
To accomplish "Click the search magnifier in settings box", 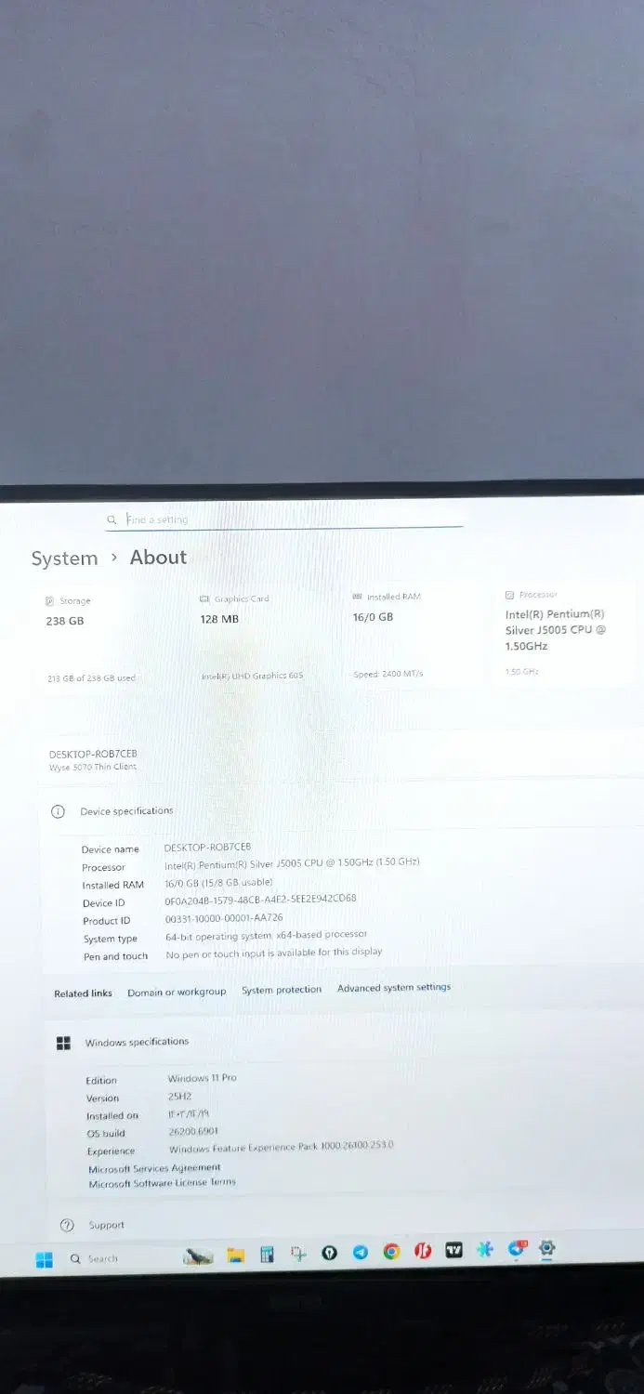I will pos(112,520).
